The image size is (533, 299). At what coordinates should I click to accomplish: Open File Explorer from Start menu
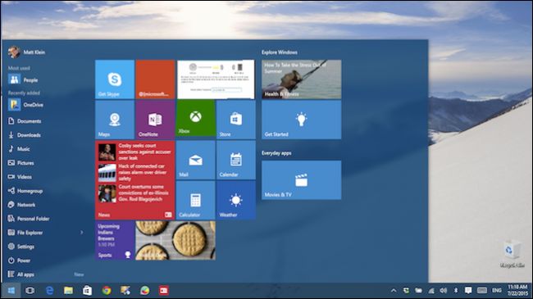click(x=25, y=233)
